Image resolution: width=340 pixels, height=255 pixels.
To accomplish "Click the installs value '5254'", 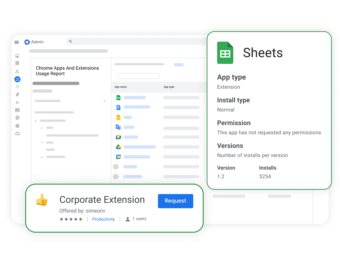I will [265, 177].
